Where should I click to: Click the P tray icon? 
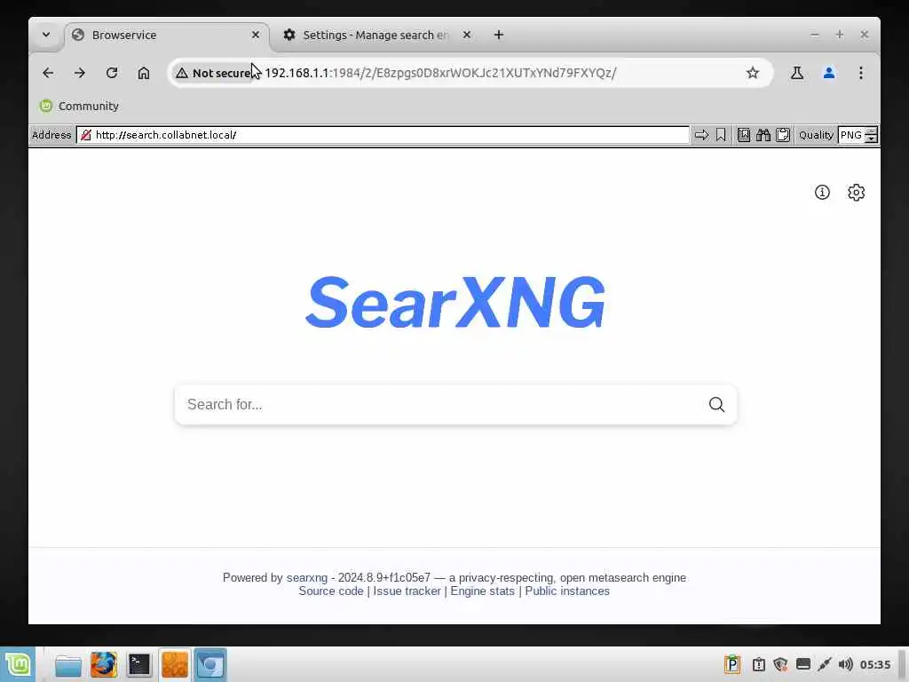[732, 664]
